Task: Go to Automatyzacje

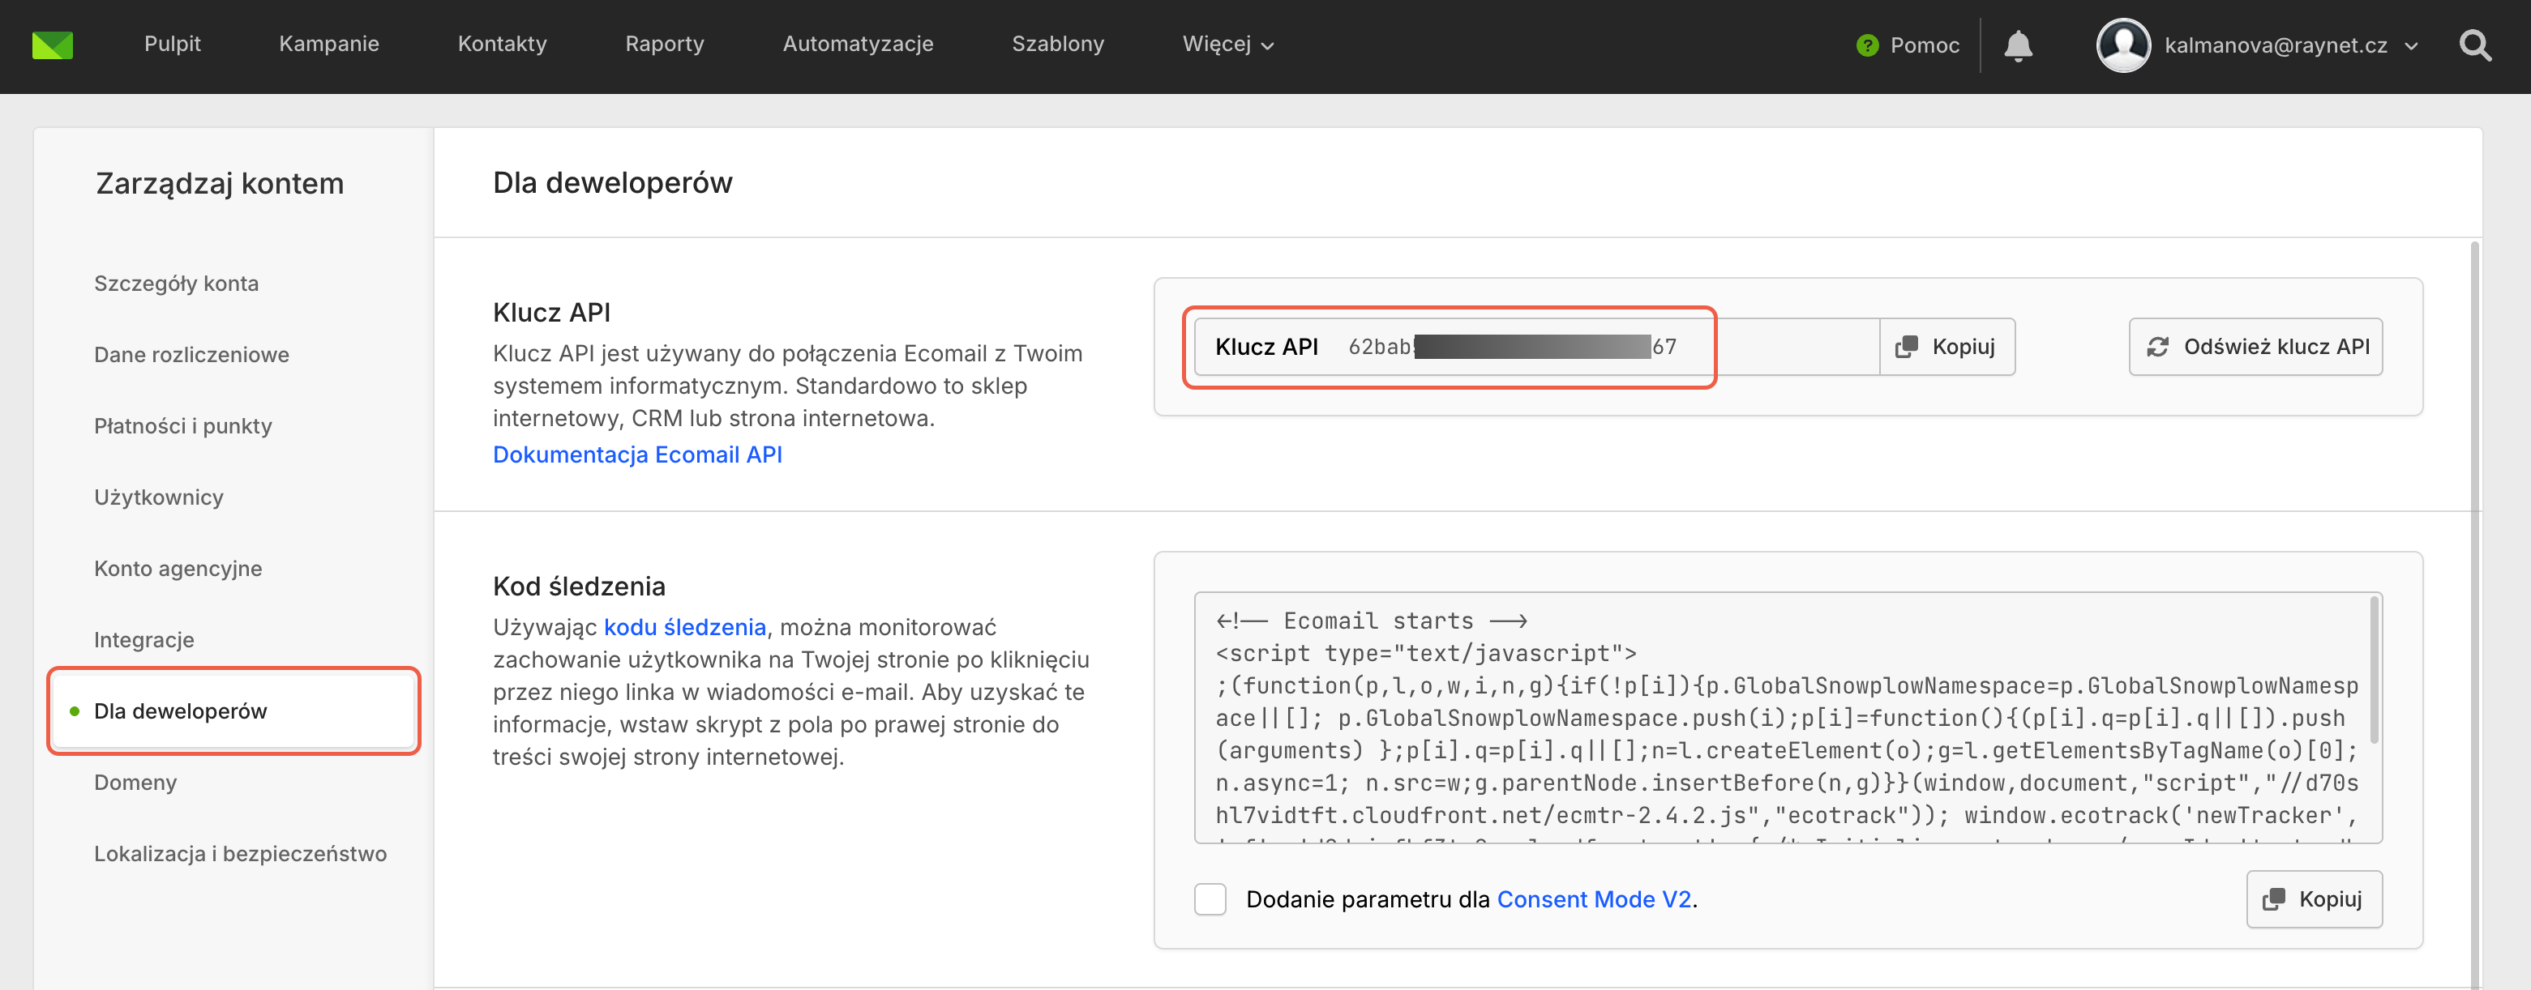Action: [858, 45]
